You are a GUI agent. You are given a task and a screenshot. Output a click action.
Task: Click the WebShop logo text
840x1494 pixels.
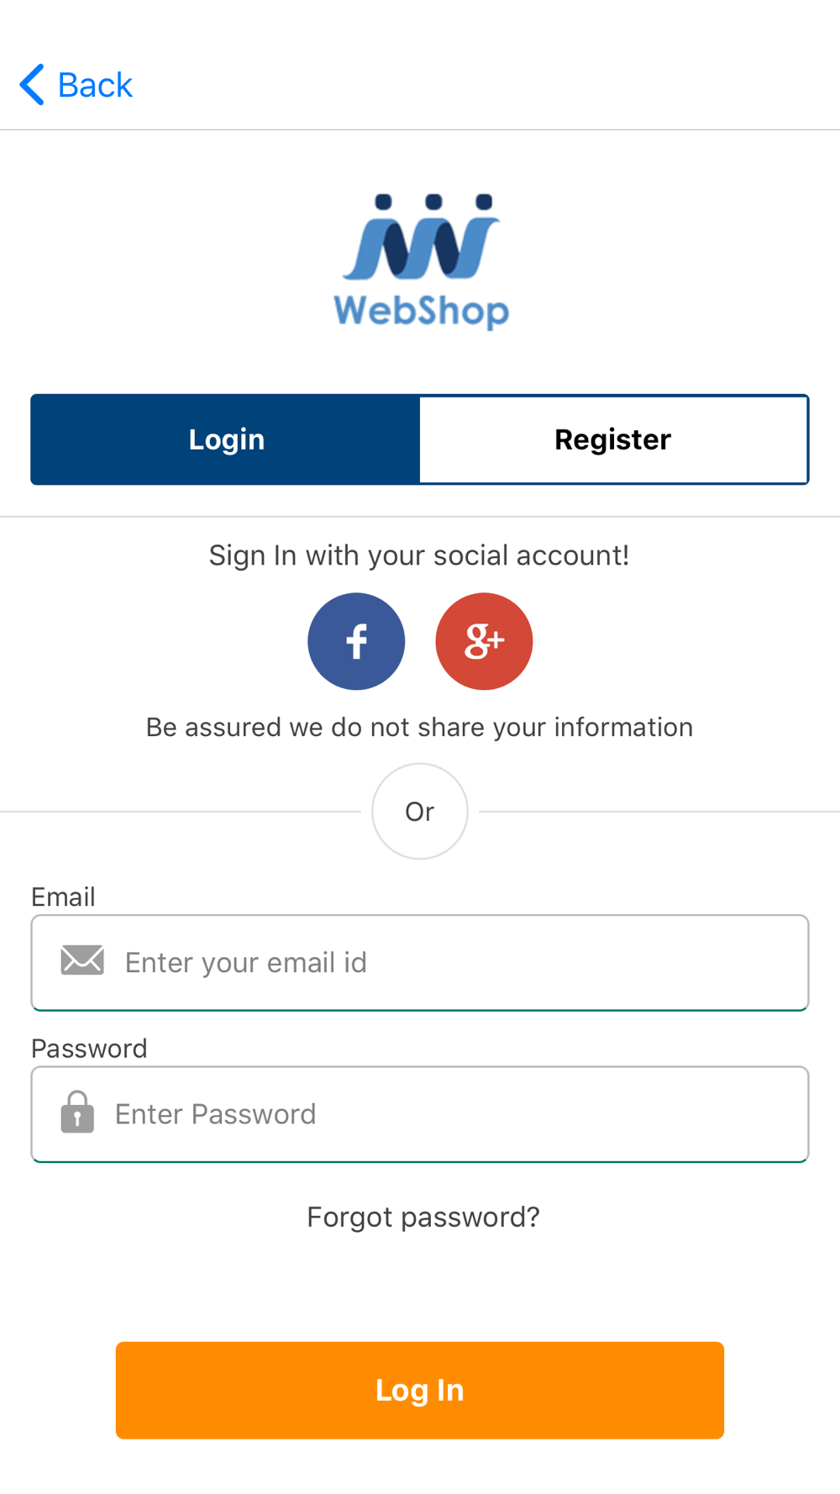point(422,310)
